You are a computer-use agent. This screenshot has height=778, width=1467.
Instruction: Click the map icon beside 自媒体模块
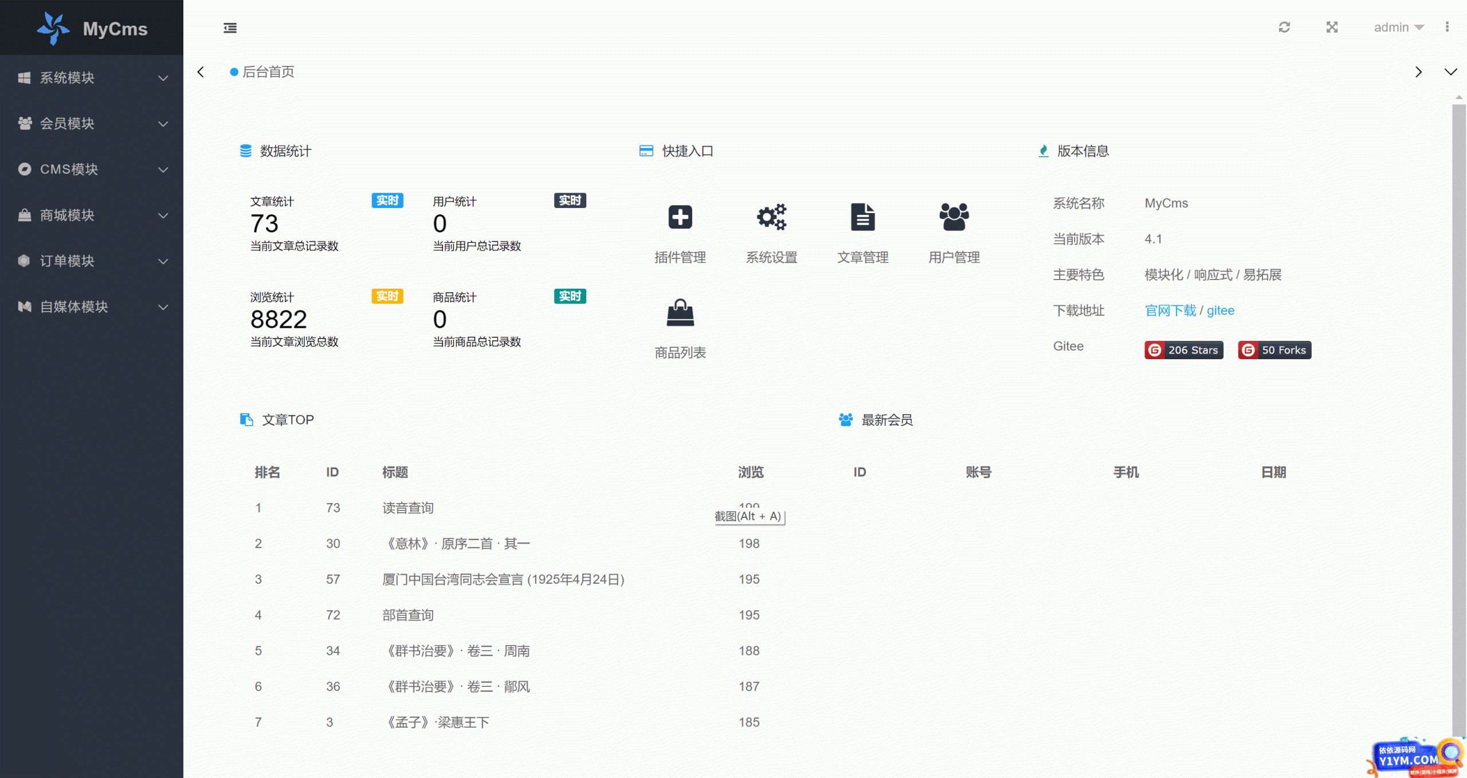(25, 307)
